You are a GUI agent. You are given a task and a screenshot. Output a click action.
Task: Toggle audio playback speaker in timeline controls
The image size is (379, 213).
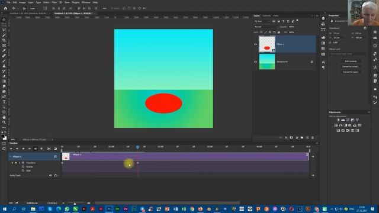point(36,149)
